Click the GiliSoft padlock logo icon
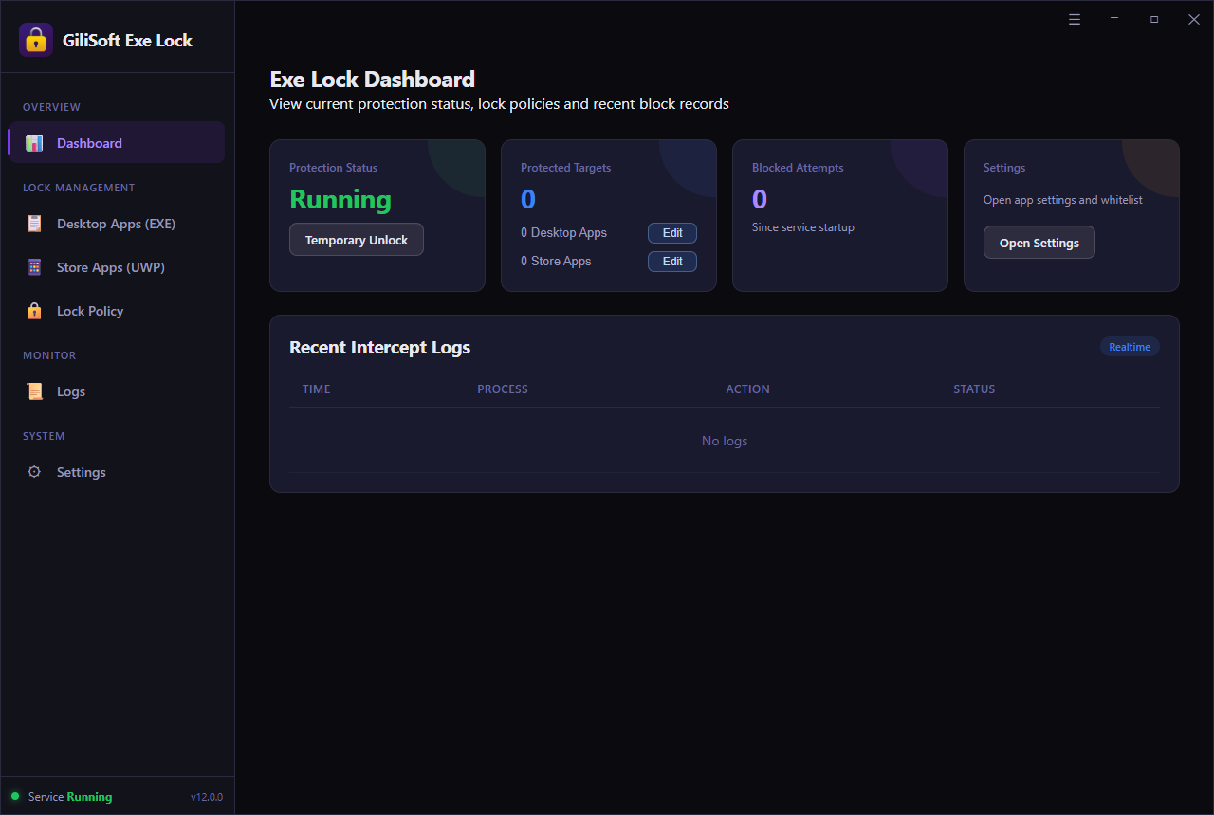Screen dimensions: 1214x815 click(x=36, y=40)
